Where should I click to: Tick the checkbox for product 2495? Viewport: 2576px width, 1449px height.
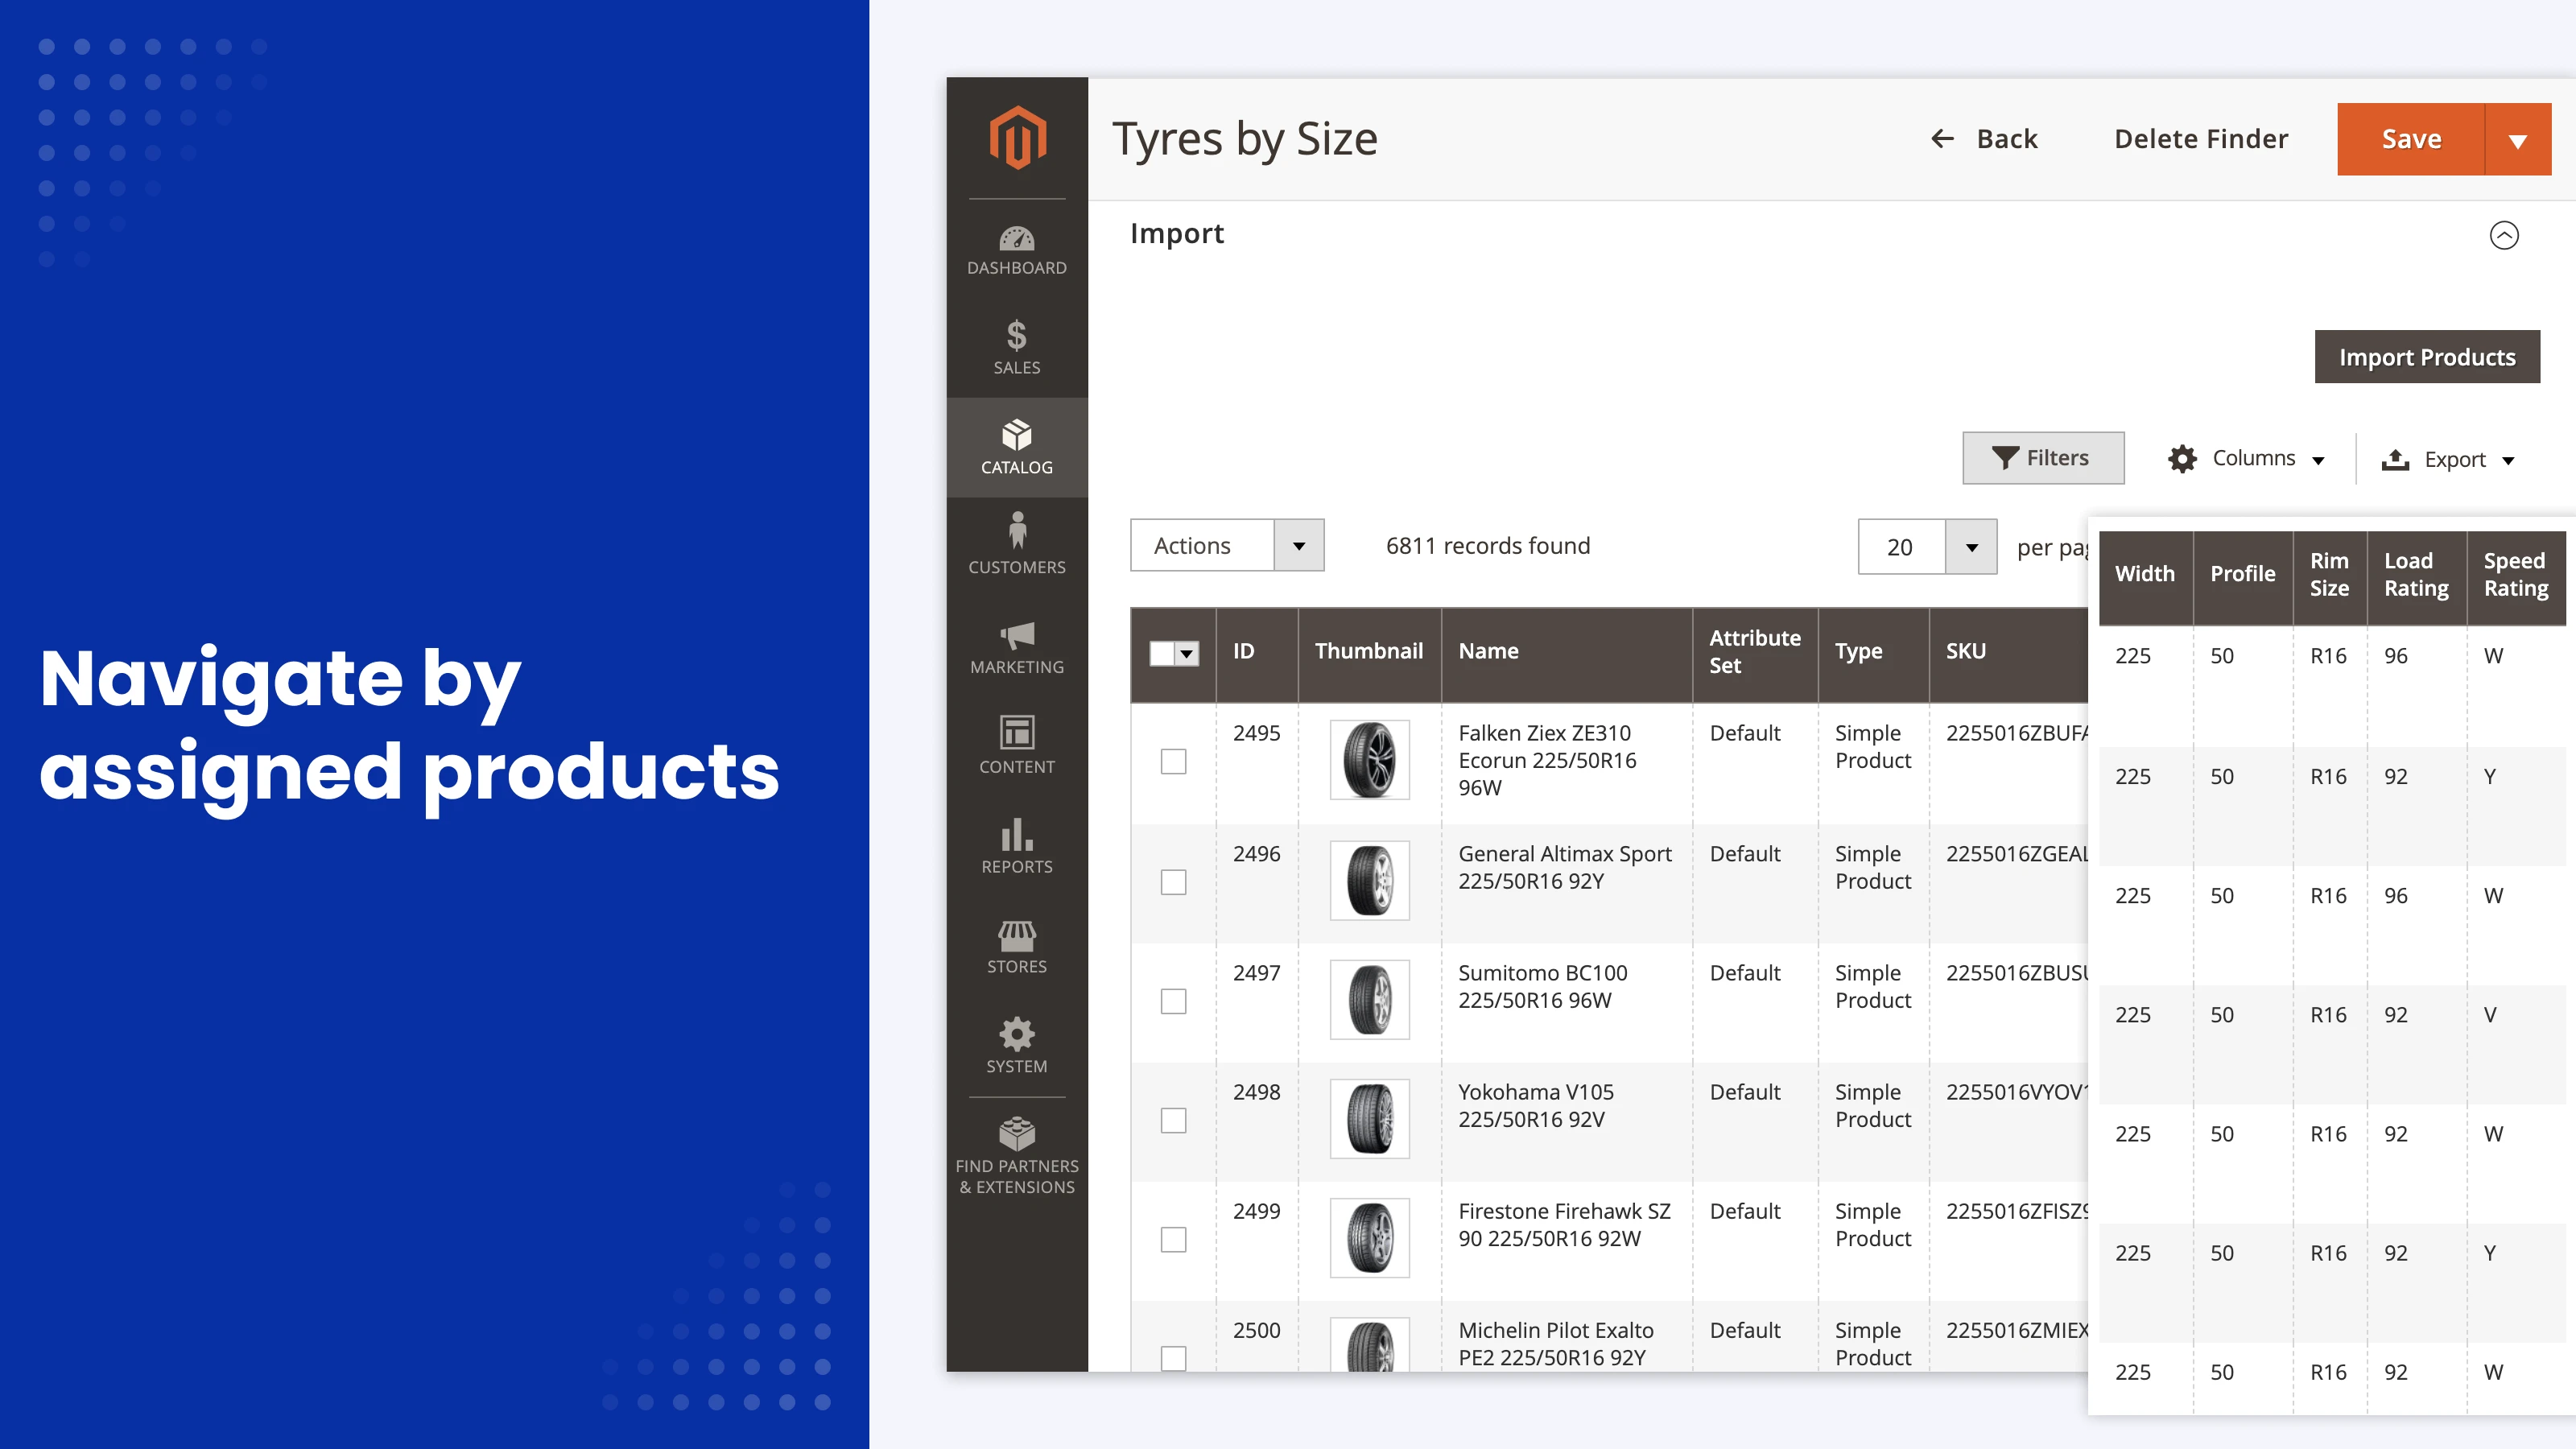(x=1172, y=760)
